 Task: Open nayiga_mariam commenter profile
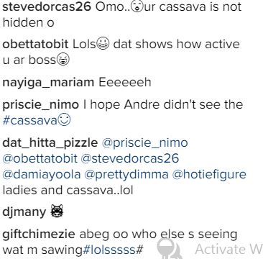click(48, 83)
